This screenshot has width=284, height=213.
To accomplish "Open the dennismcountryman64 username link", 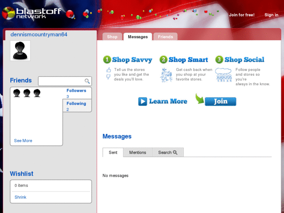I will (39, 34).
